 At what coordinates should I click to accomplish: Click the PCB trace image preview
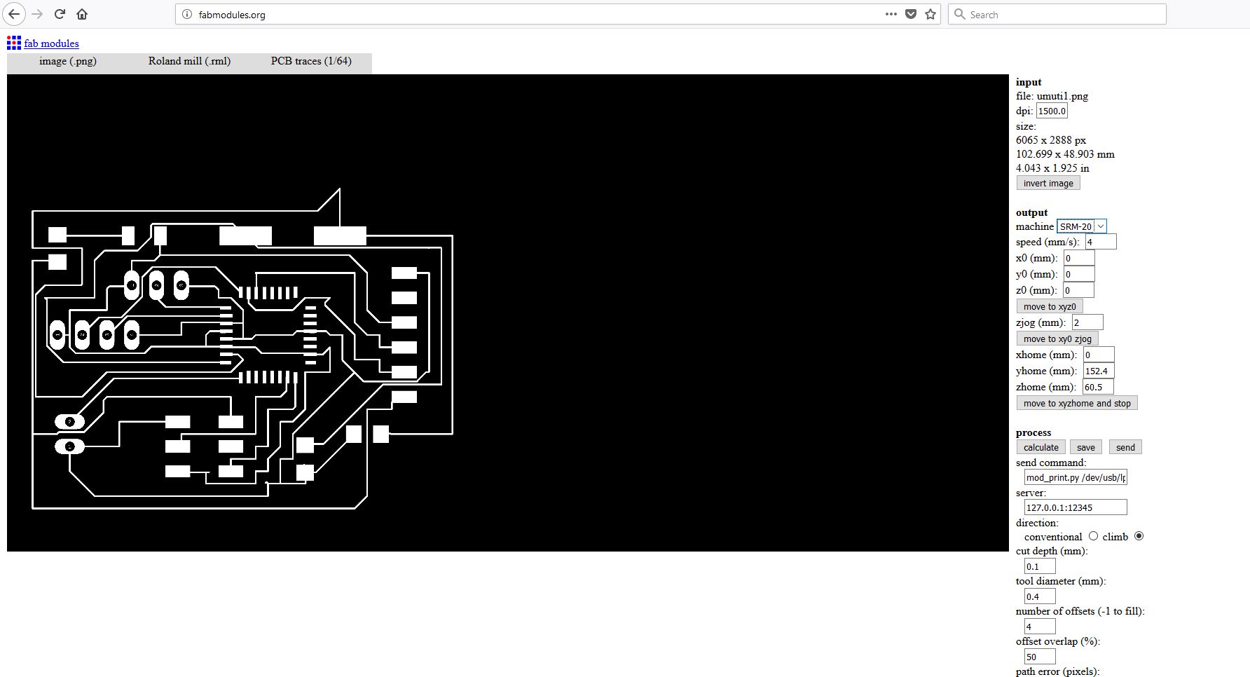tap(507, 313)
